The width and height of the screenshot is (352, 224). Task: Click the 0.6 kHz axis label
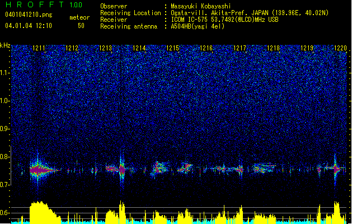pyautogui.click(x=4, y=213)
